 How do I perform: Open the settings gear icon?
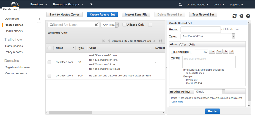(241, 16)
